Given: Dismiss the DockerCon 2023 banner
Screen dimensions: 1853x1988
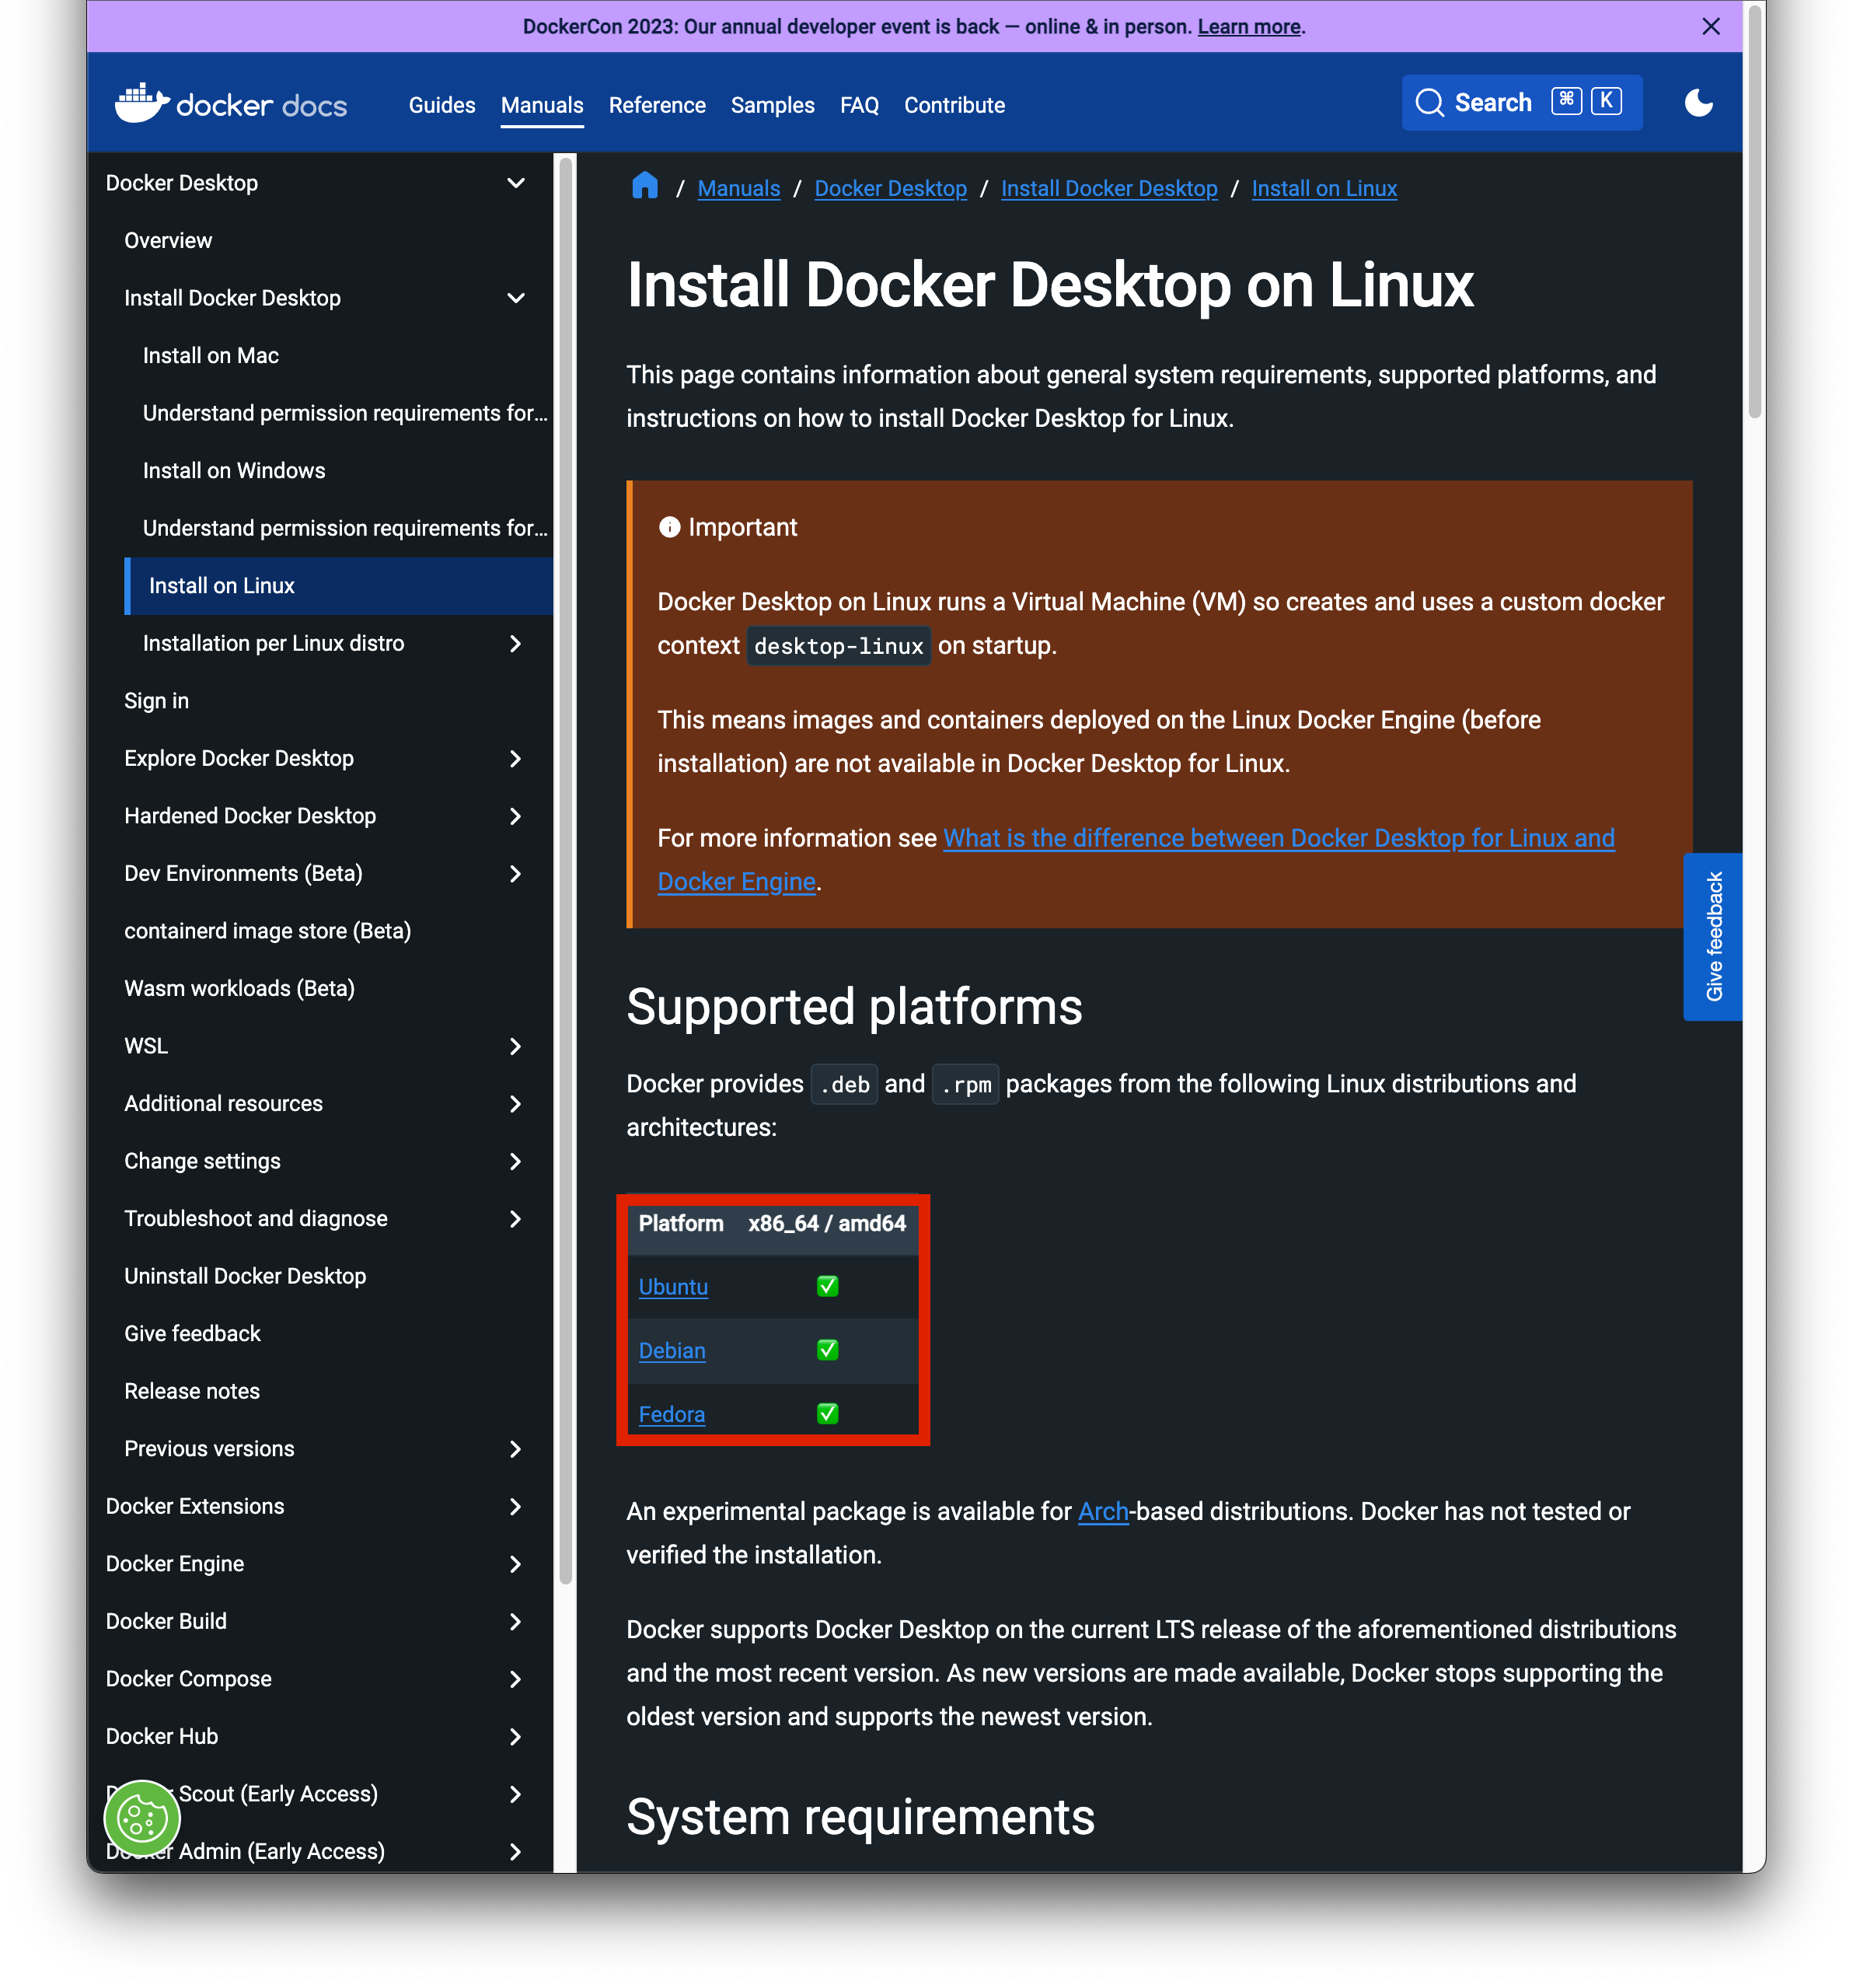Looking at the screenshot, I should pos(1710,27).
